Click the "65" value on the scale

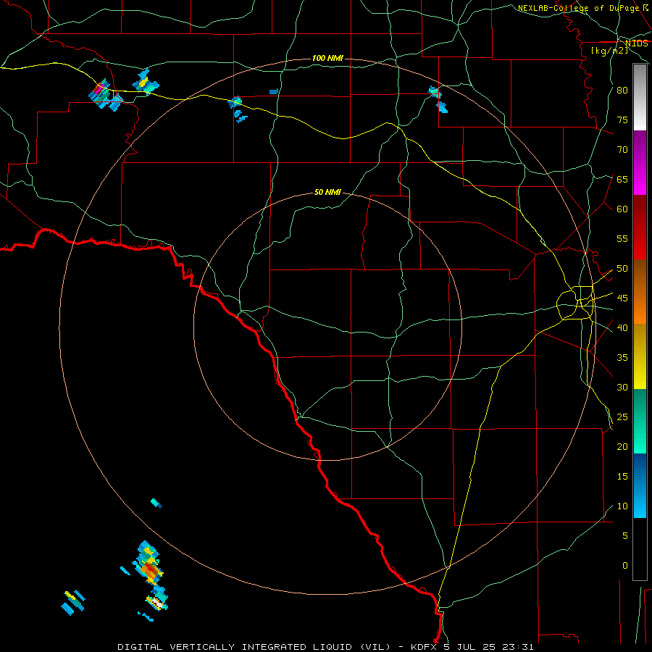(622, 179)
